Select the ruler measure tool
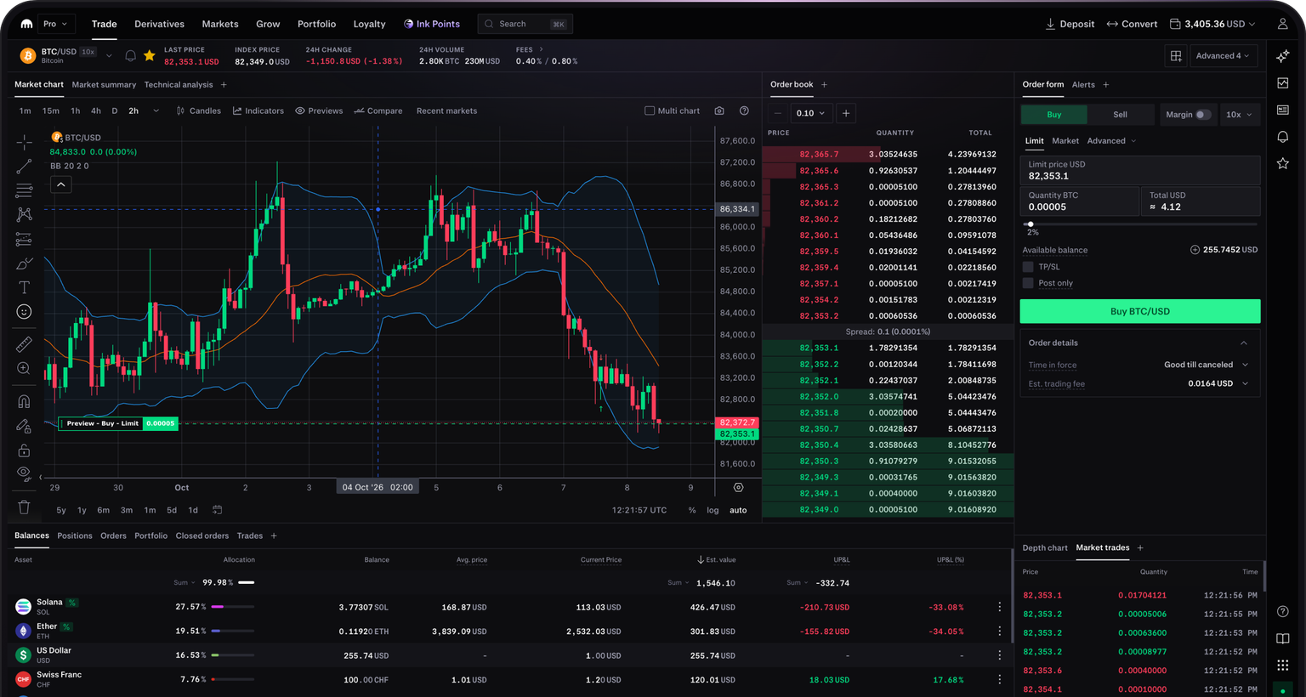 click(24, 344)
